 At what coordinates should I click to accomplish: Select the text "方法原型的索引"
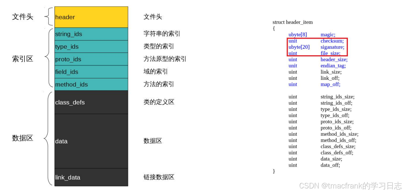pos(165,59)
